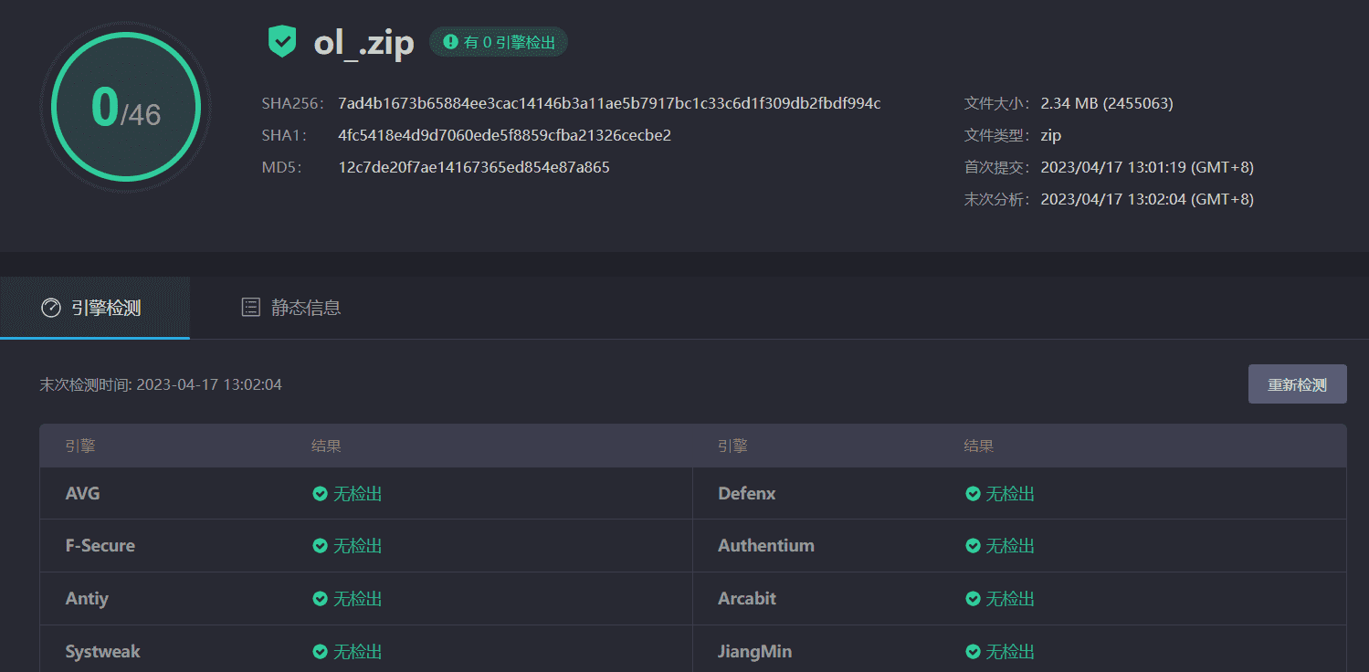Click the Defenx engine name
Screen dimensions: 1369x672
tap(747, 494)
